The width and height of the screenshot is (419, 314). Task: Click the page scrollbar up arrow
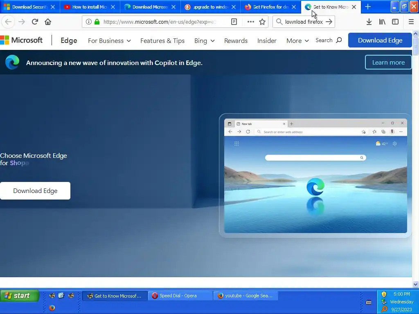pyautogui.click(x=415, y=34)
